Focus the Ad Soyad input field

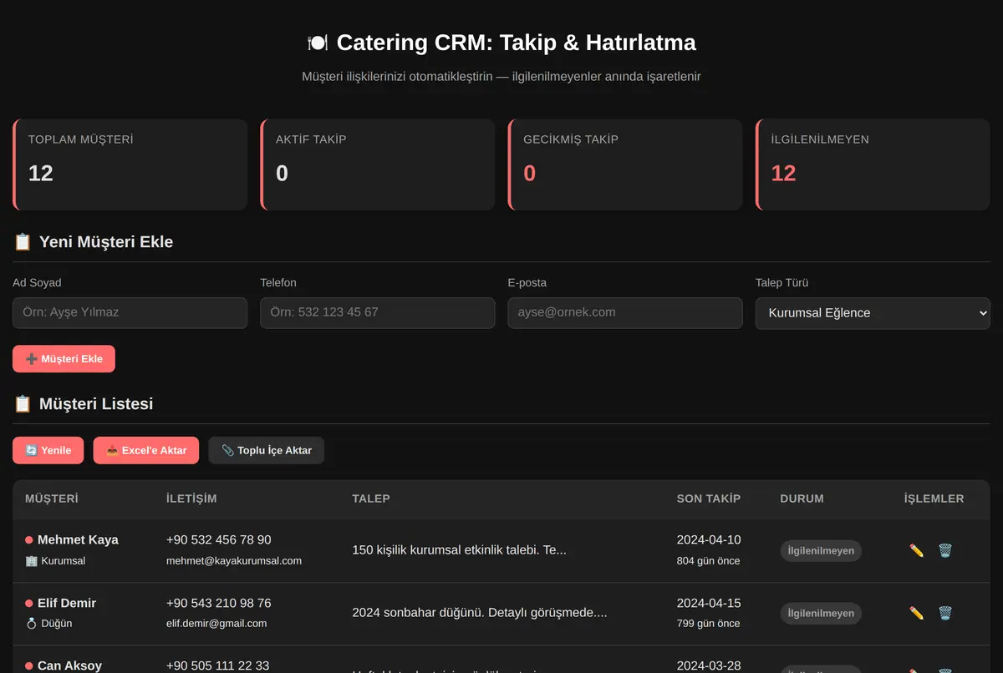click(x=130, y=312)
